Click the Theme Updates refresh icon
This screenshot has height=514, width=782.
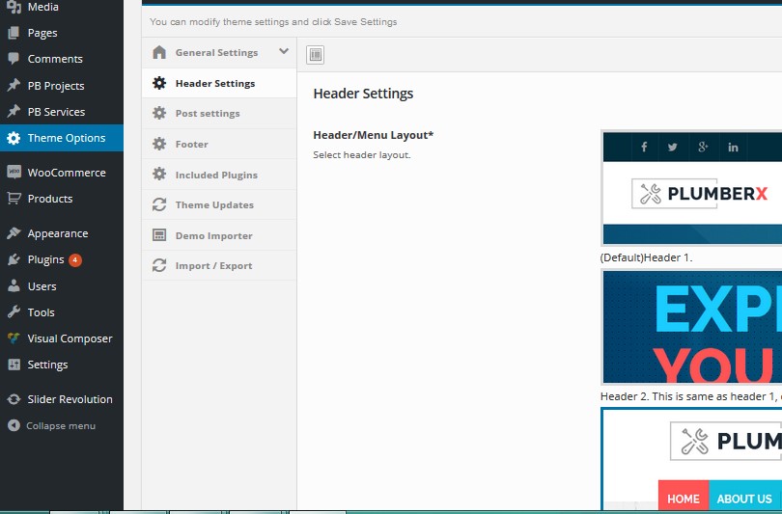pyautogui.click(x=159, y=204)
